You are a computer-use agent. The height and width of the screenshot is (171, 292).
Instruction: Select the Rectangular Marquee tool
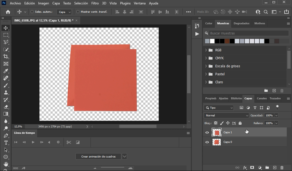(6, 35)
